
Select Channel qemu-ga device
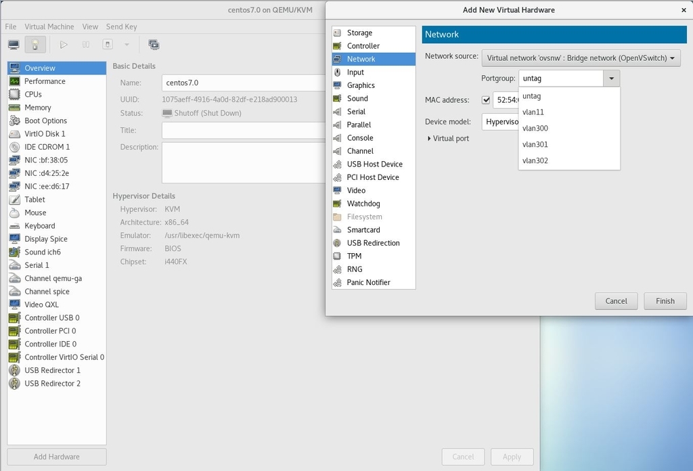tap(57, 278)
